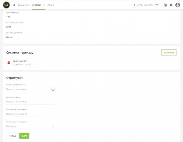
Task: Click the MoneyGram logo icon
Action: (9, 63)
